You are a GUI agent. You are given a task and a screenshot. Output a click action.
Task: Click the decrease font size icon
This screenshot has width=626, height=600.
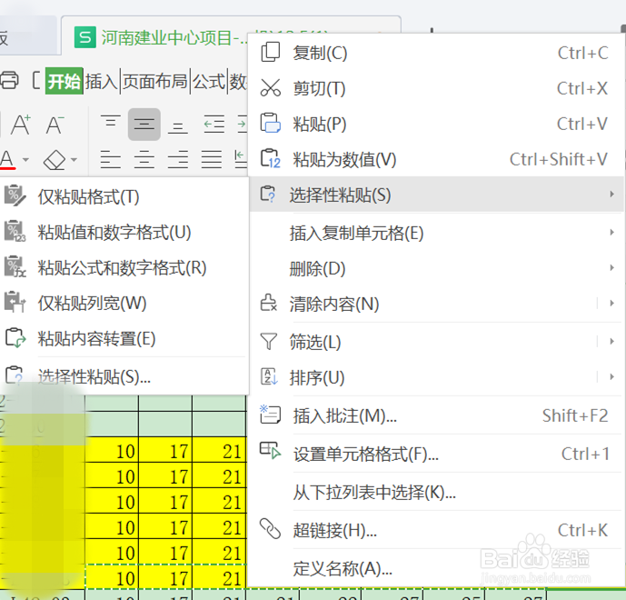[55, 125]
